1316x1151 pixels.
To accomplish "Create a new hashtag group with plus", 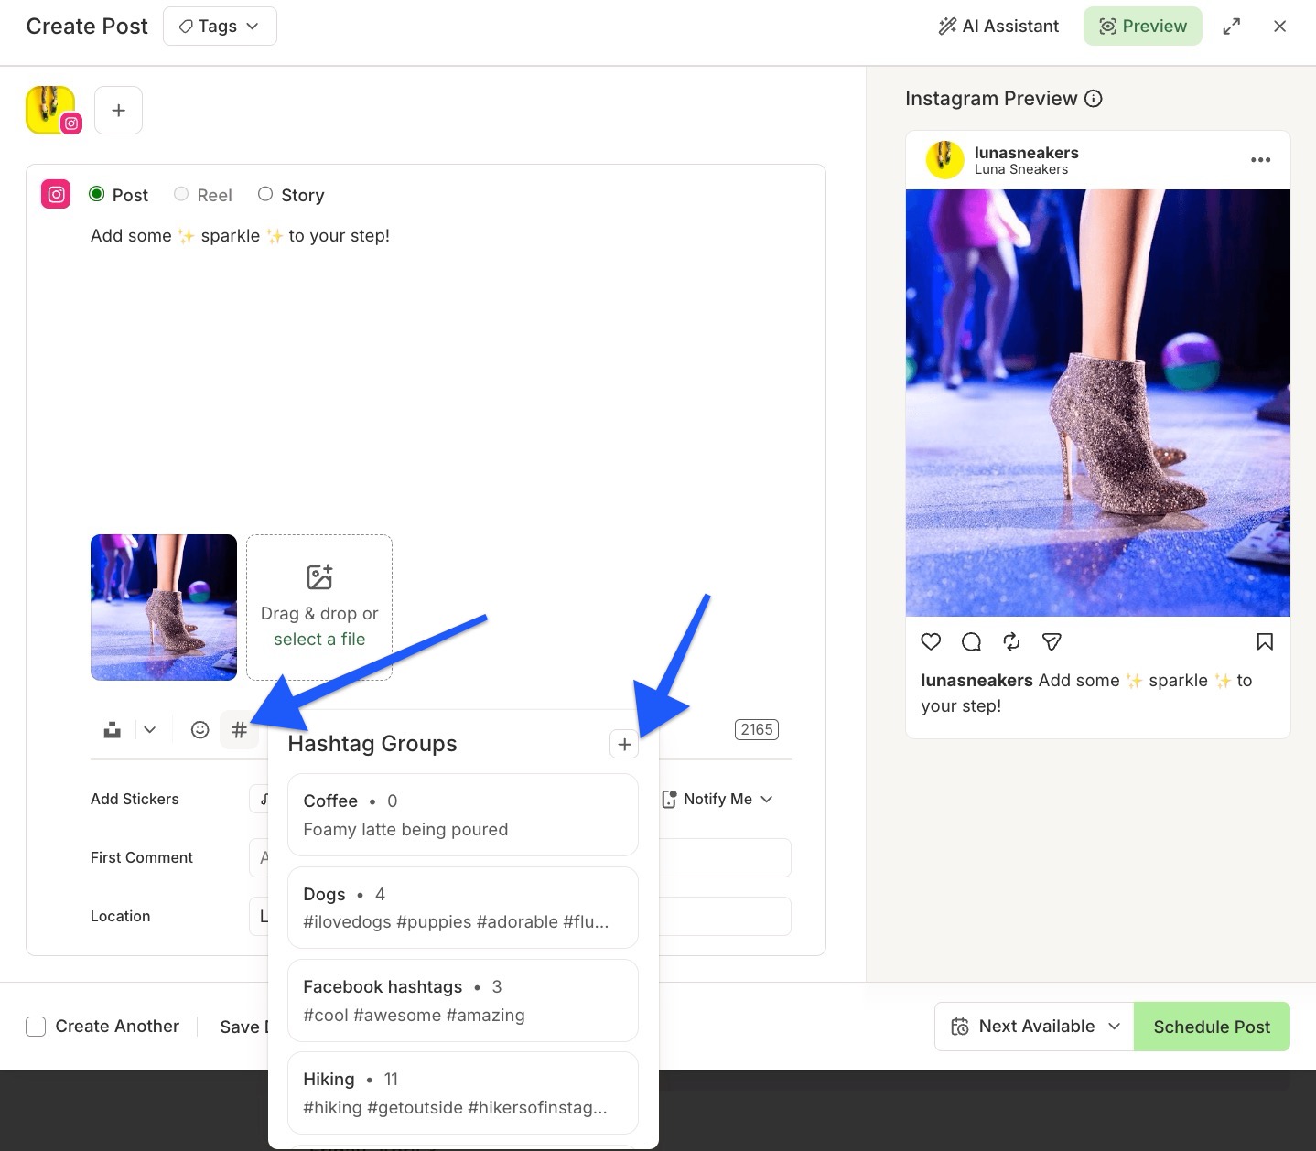I will click(x=624, y=745).
